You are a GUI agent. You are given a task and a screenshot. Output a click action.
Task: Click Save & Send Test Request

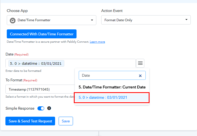pyautogui.click(x=30, y=121)
